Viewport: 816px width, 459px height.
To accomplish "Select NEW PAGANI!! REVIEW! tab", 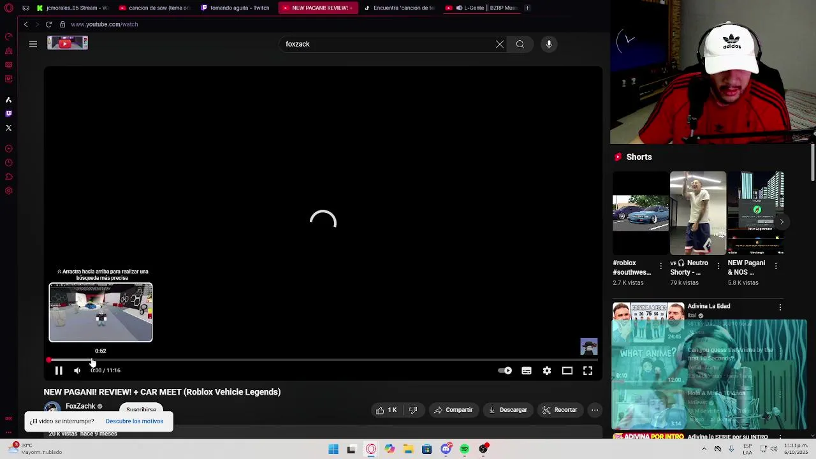I will coord(317,8).
